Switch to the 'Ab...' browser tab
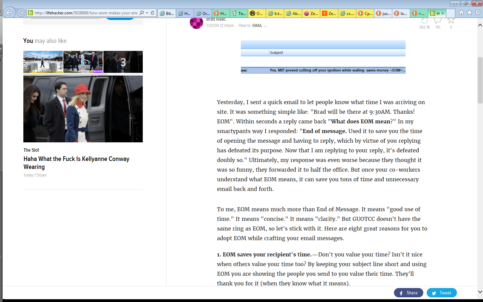Screen dimensions: 483x302 pos(293,13)
